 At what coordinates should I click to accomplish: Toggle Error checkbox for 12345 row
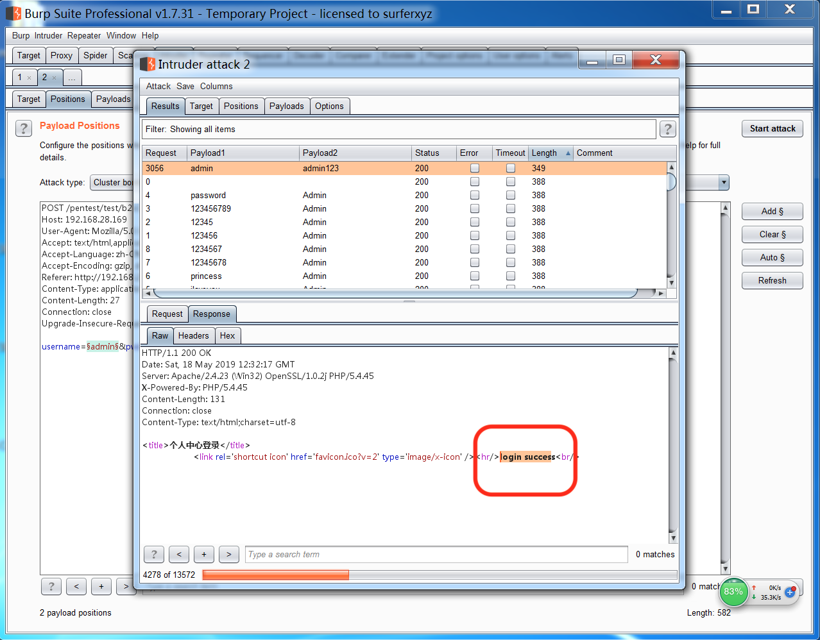coord(475,222)
